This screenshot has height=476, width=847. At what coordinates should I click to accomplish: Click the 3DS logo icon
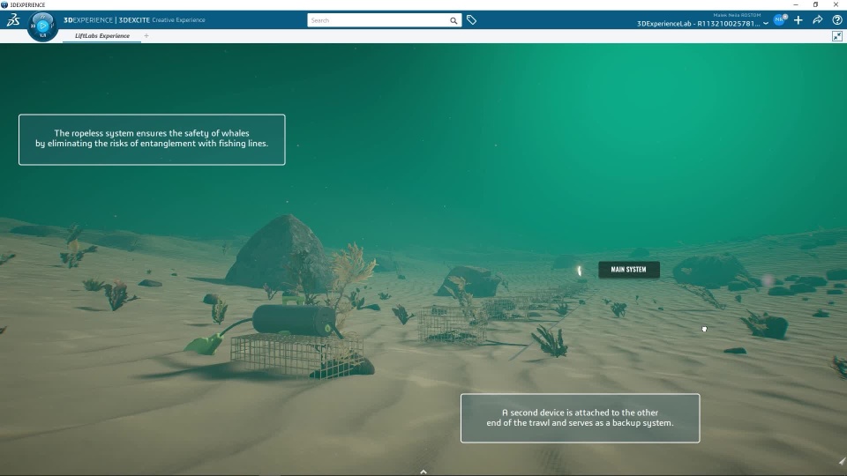[x=13, y=20]
